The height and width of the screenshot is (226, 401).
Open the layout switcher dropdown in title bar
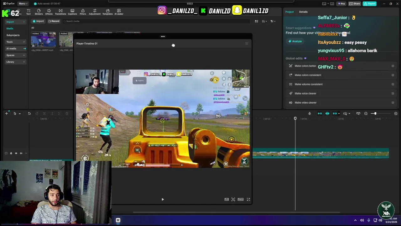tap(325, 4)
